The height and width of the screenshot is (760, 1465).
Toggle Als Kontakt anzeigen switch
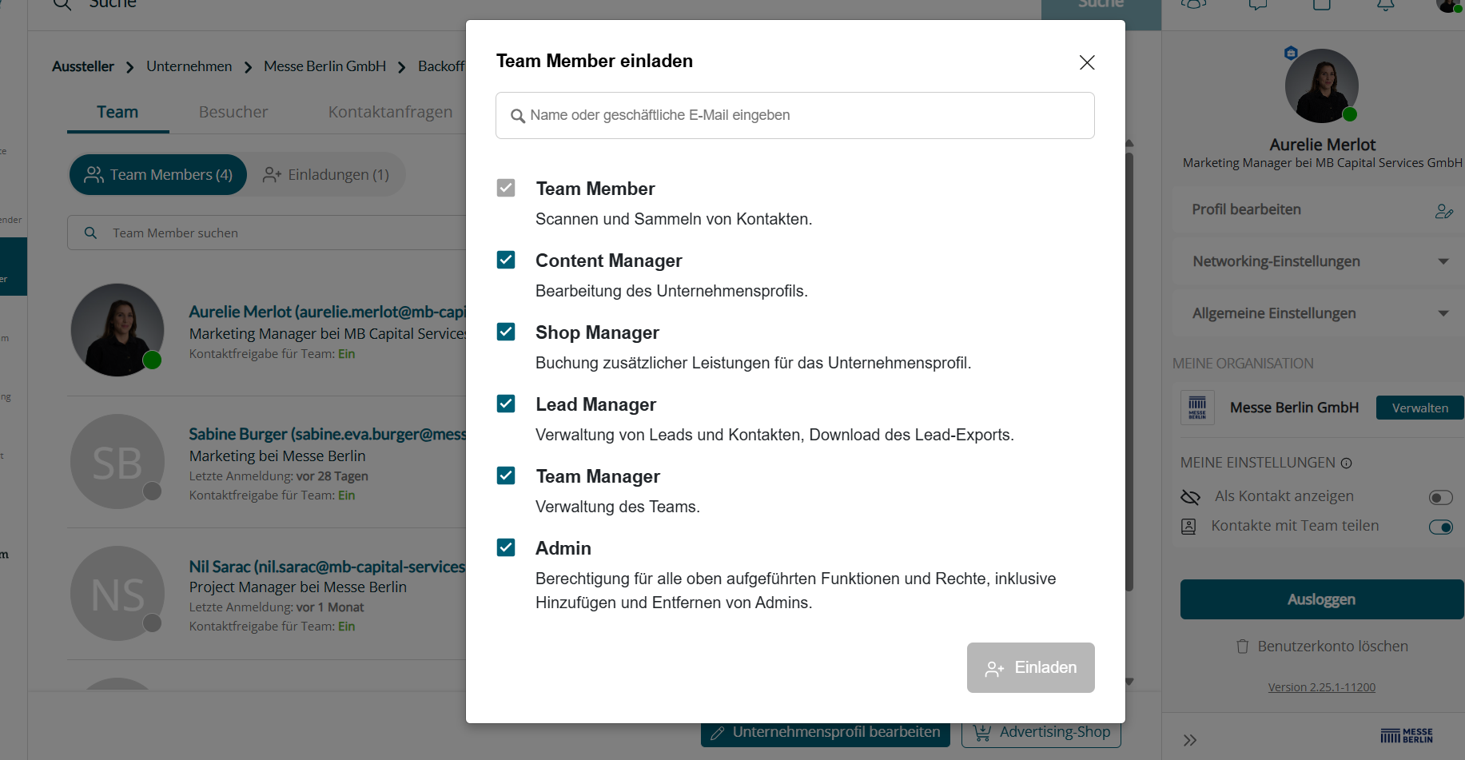click(x=1440, y=498)
